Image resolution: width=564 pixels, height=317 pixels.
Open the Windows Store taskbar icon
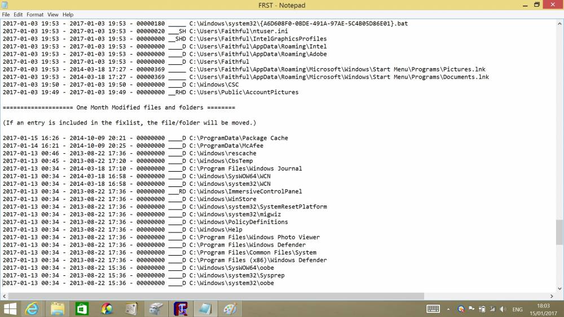tap(82, 309)
